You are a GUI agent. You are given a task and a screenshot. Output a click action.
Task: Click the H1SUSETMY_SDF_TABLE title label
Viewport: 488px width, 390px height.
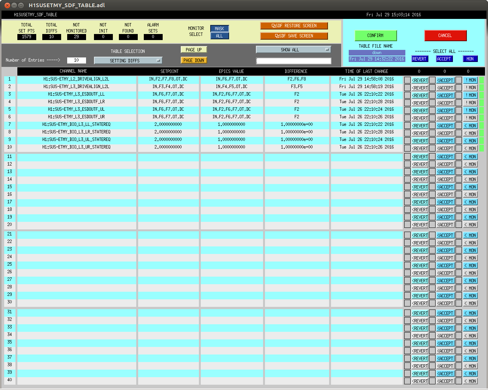(35, 15)
